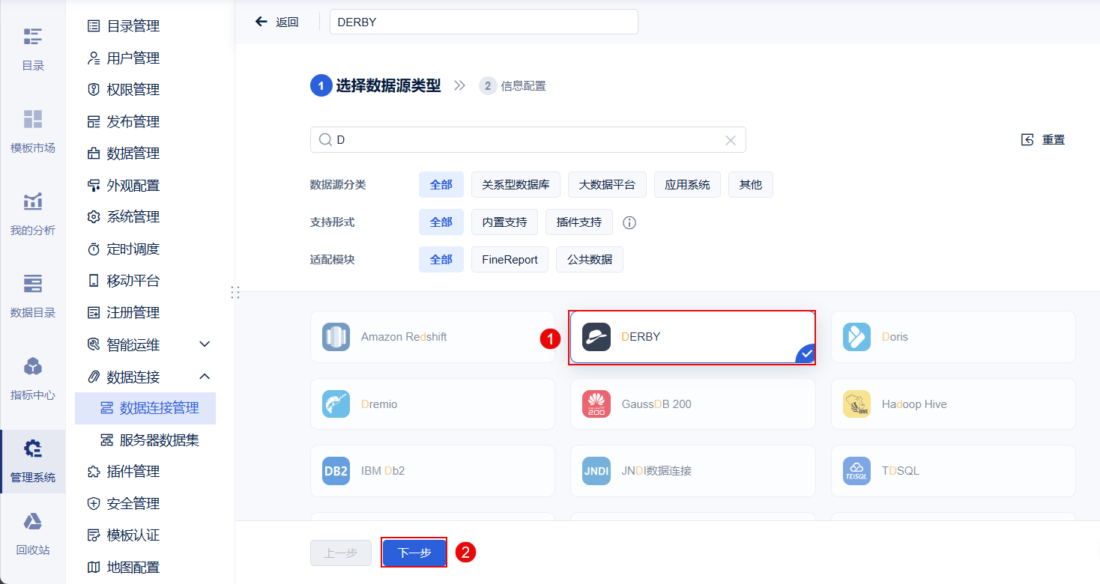Select the Doris data source icon
Viewport: 1100px width, 584px height.
coord(856,337)
